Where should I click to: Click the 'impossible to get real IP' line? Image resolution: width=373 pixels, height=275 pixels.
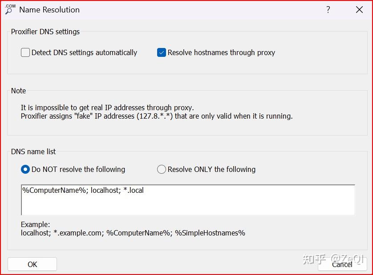107,108
